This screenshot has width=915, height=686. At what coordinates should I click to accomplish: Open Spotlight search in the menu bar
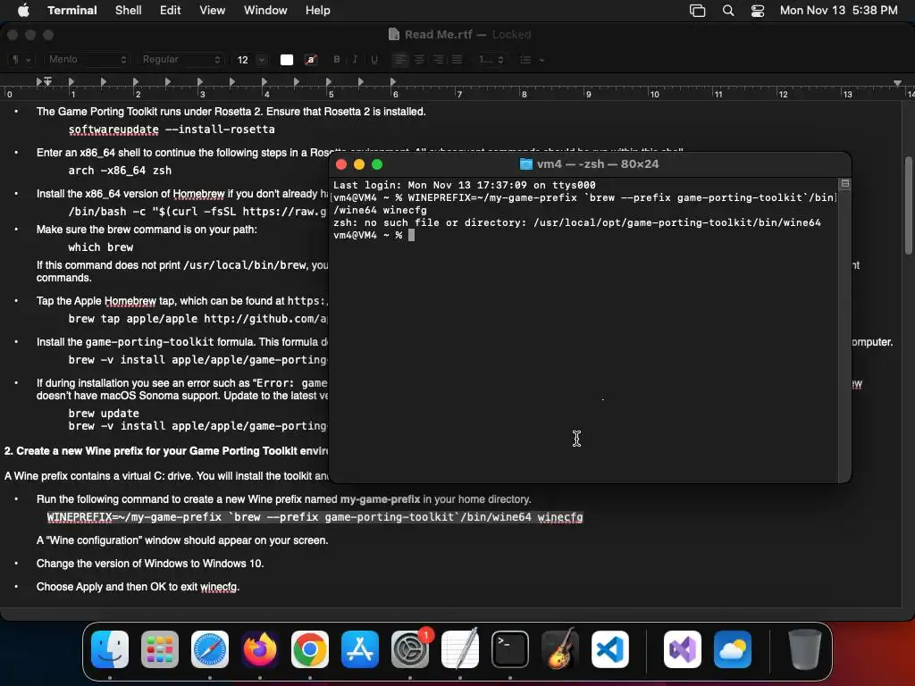point(728,11)
